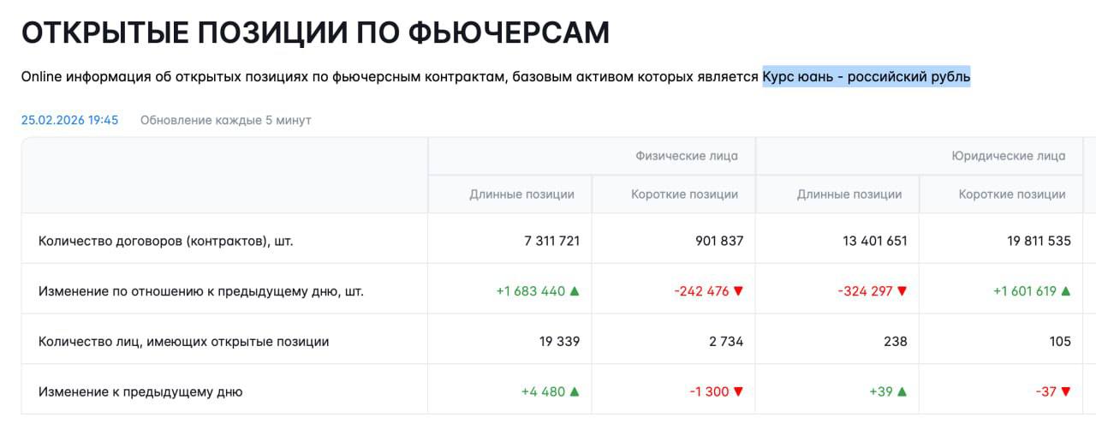The image size is (1096, 436).
Task: Click the cell with value 19 339
Action: pos(559,342)
